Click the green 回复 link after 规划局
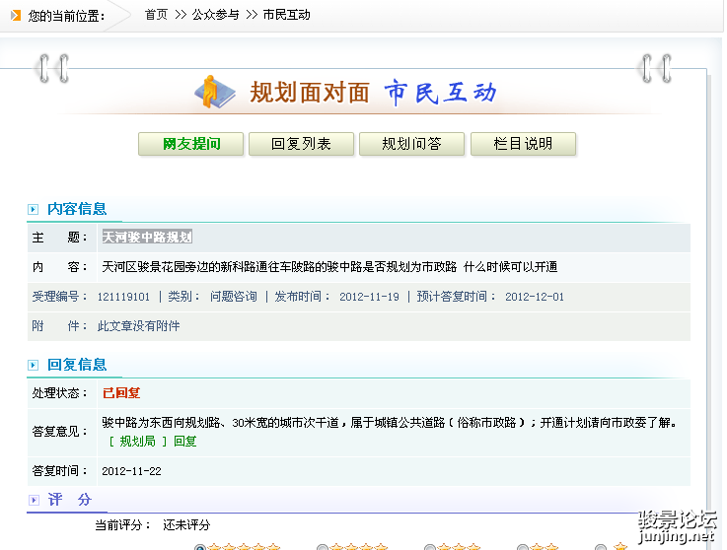The height and width of the screenshot is (550, 727). point(185,442)
